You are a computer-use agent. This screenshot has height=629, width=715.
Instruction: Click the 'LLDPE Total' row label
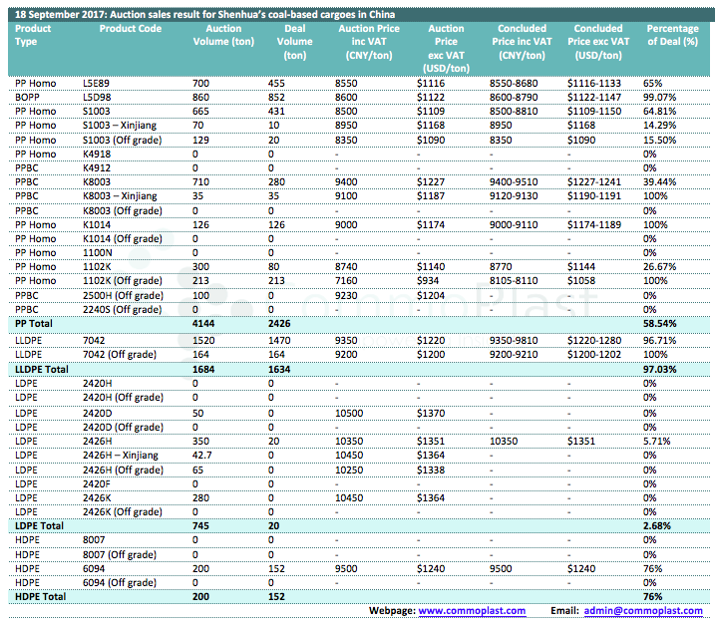coord(42,369)
